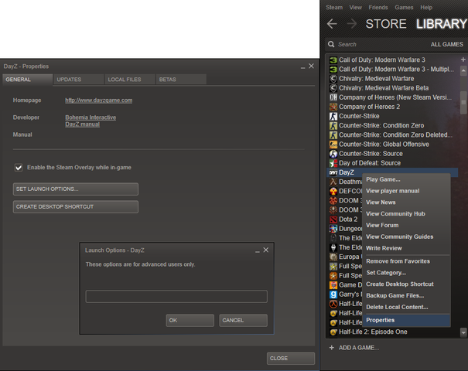The height and width of the screenshot is (371, 468).
Task: Click the Counter-Strike: Source icon
Action: (x=333, y=154)
